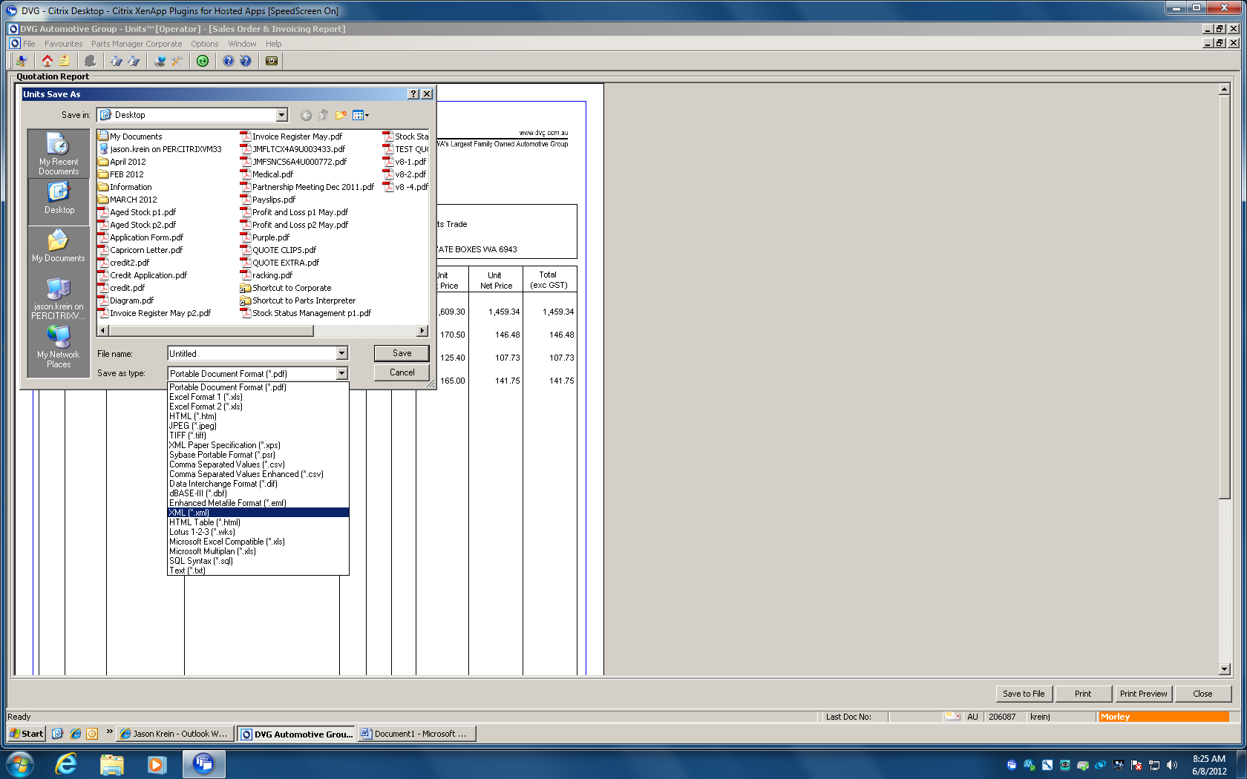Click the Start button in Citrix desktop

pyautogui.click(x=27, y=734)
